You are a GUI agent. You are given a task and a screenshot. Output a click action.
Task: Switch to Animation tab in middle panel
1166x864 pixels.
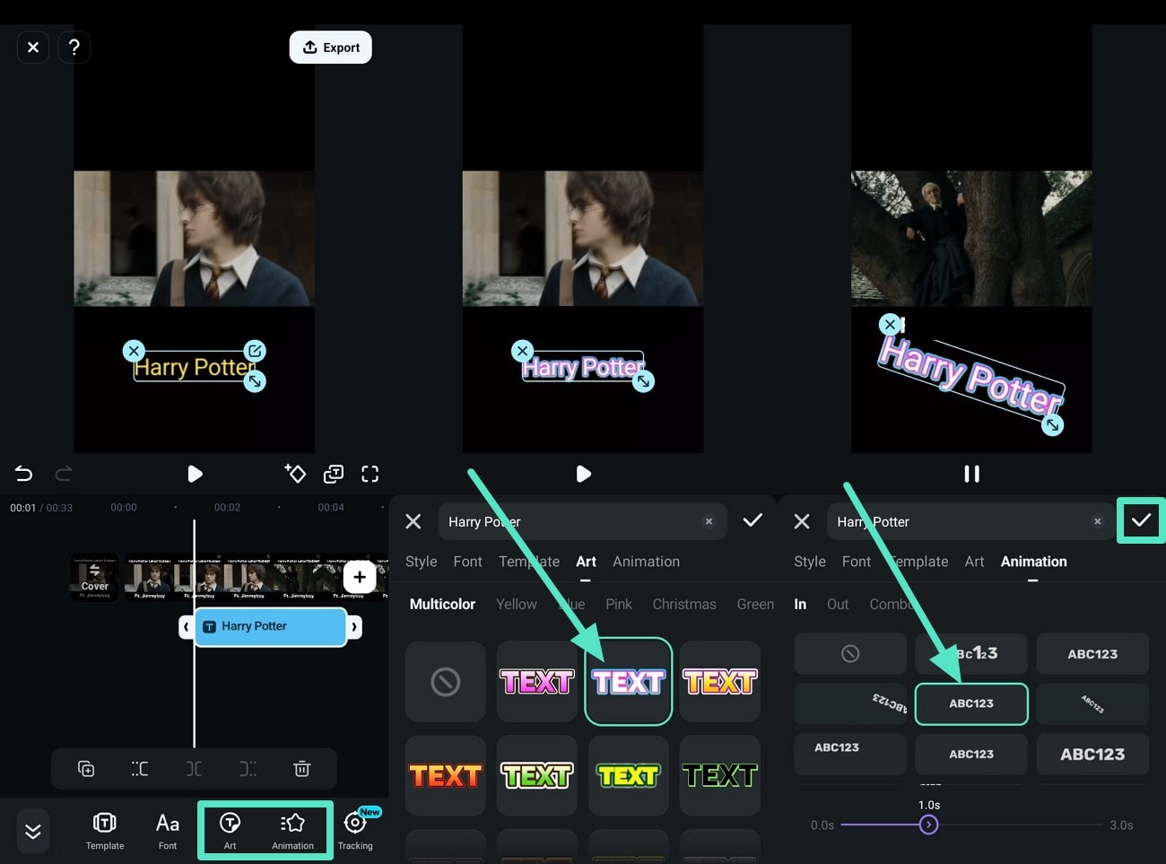pyautogui.click(x=646, y=562)
